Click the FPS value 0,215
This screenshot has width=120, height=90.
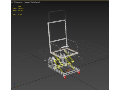[20, 15]
